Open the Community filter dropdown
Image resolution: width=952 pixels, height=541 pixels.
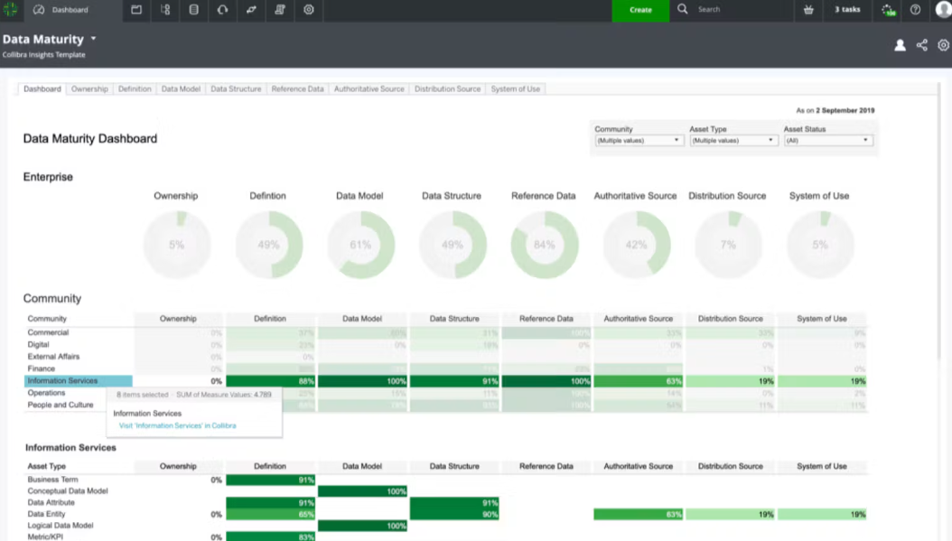(639, 140)
